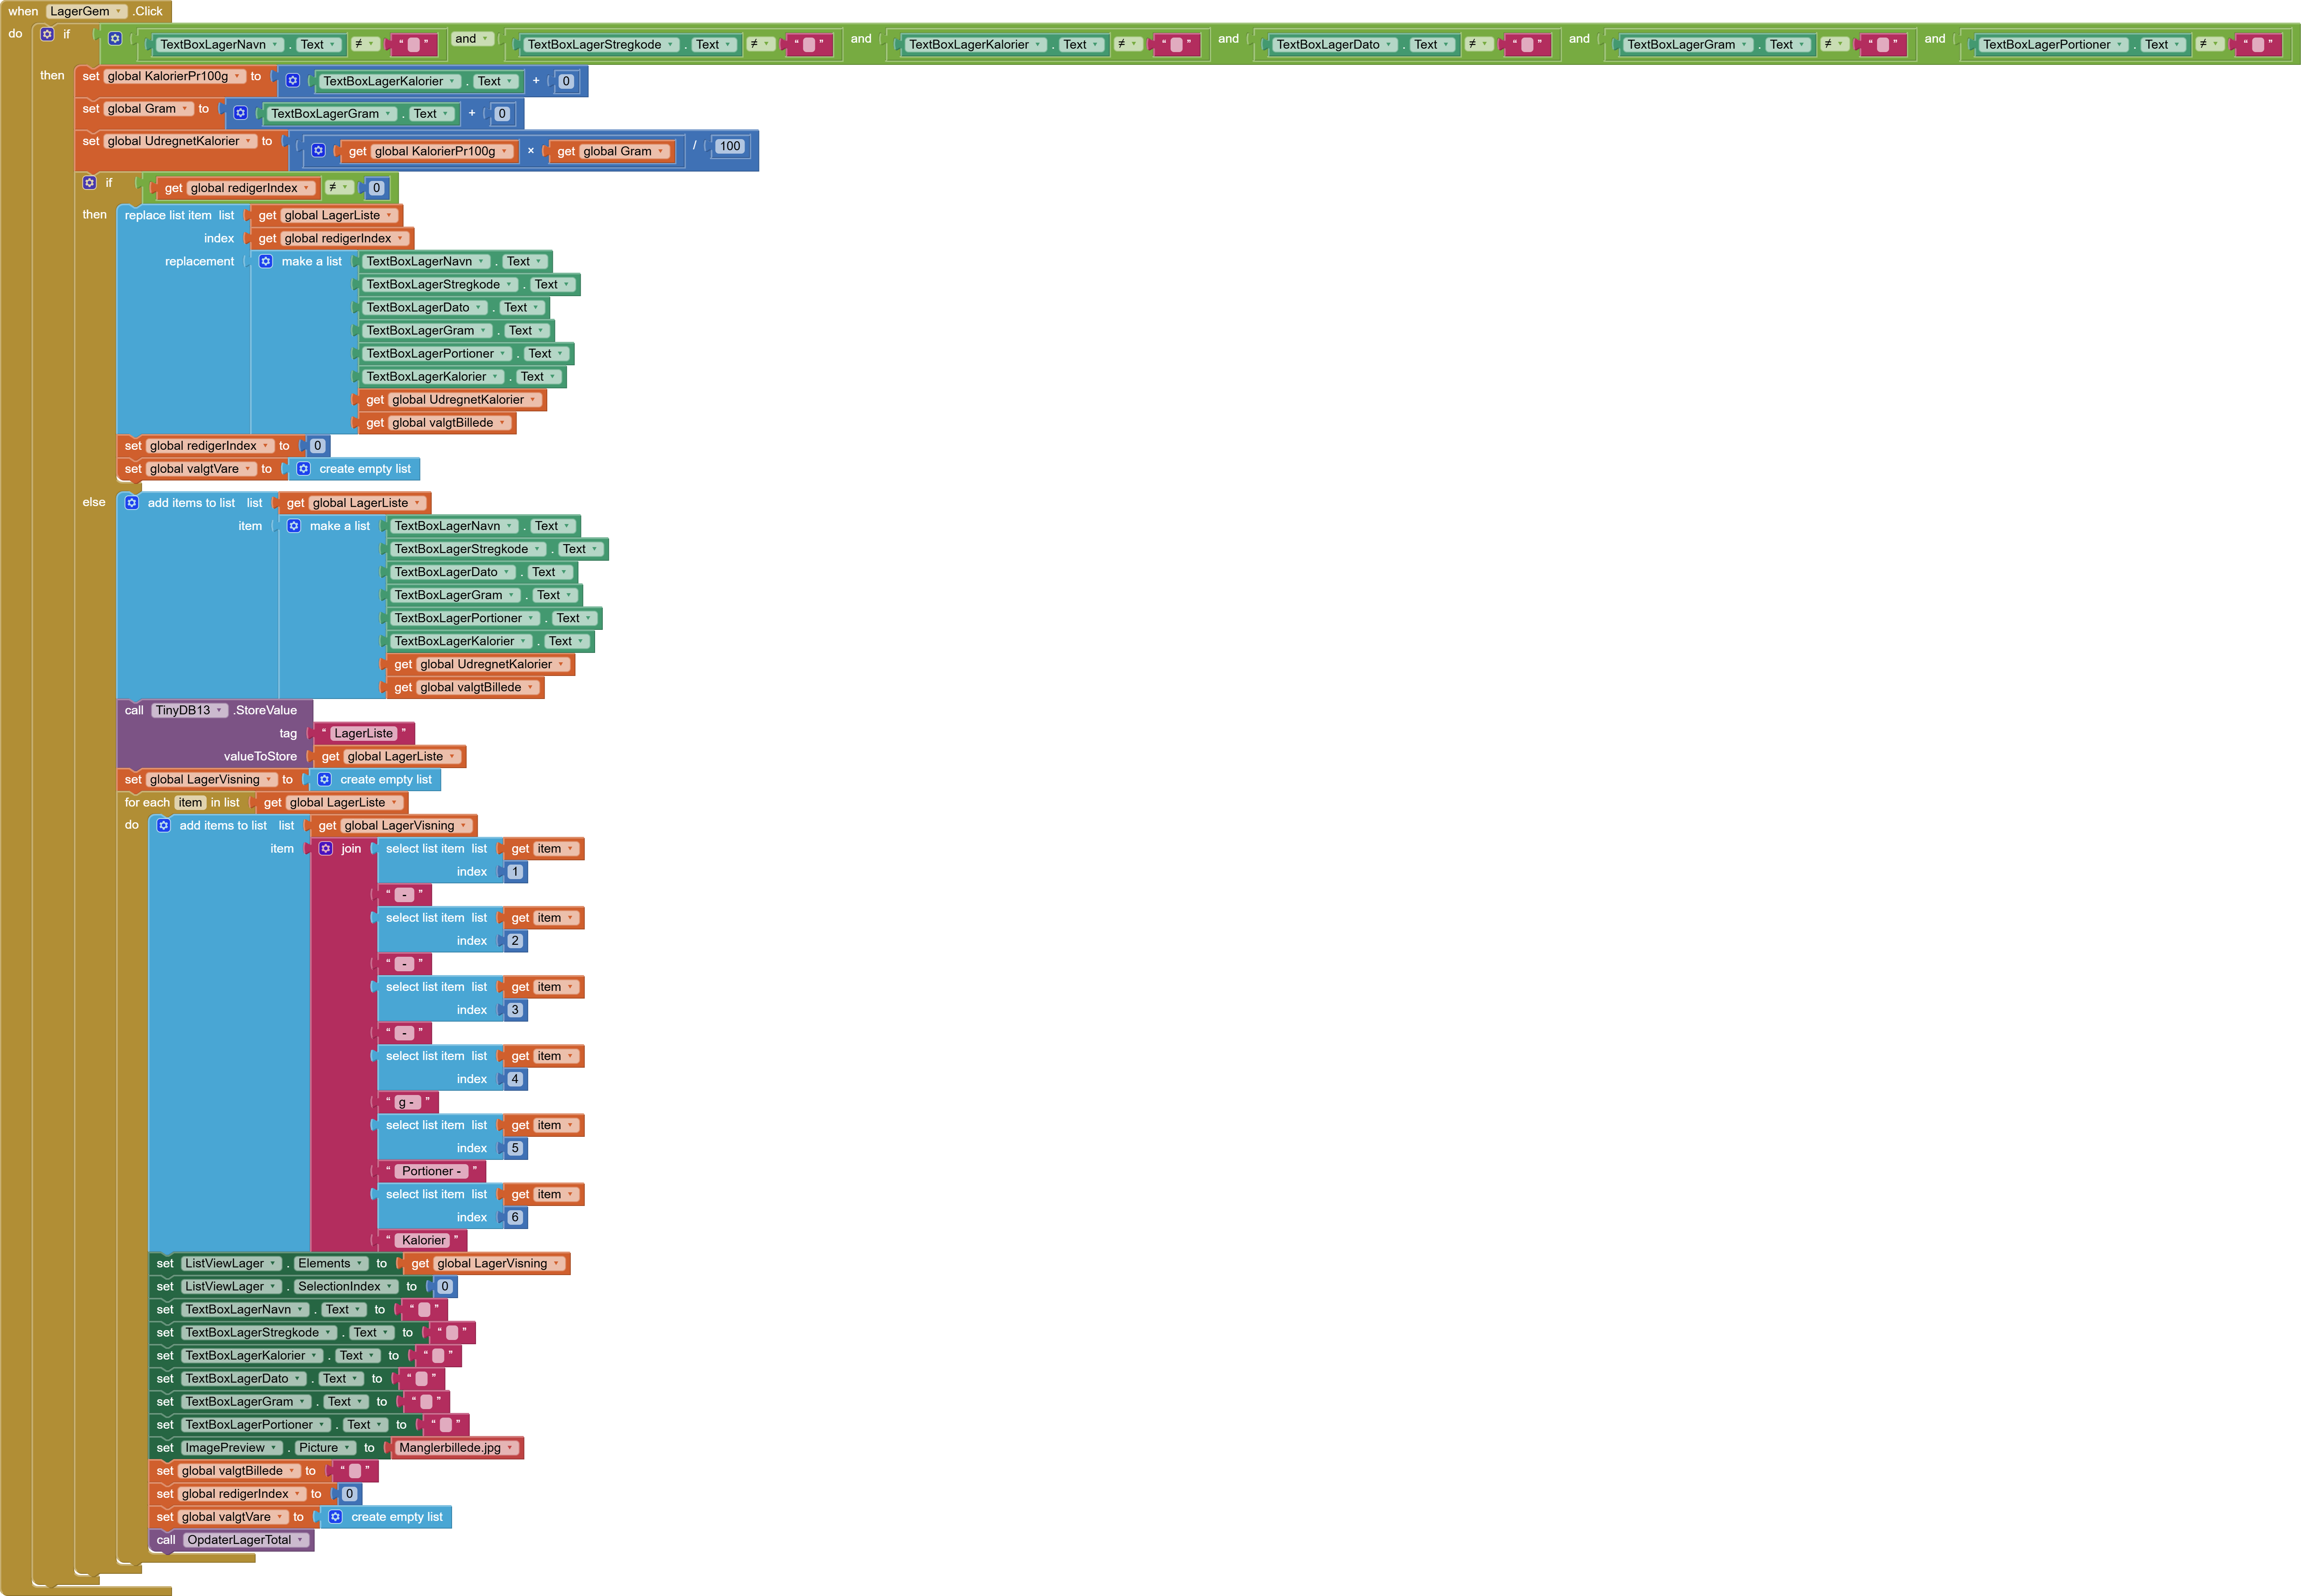This screenshot has width=2301, height=1596.
Task: Click the gear icon on the first 'and' block
Action: pos(115,39)
